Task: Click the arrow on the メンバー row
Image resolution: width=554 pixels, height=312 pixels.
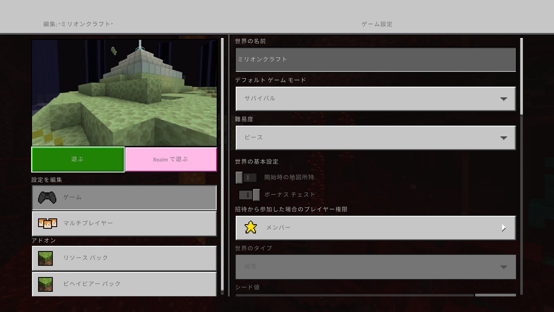Action: point(503,228)
